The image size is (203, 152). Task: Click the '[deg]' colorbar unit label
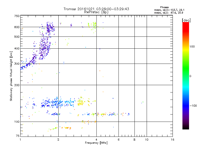tap(186, 20)
